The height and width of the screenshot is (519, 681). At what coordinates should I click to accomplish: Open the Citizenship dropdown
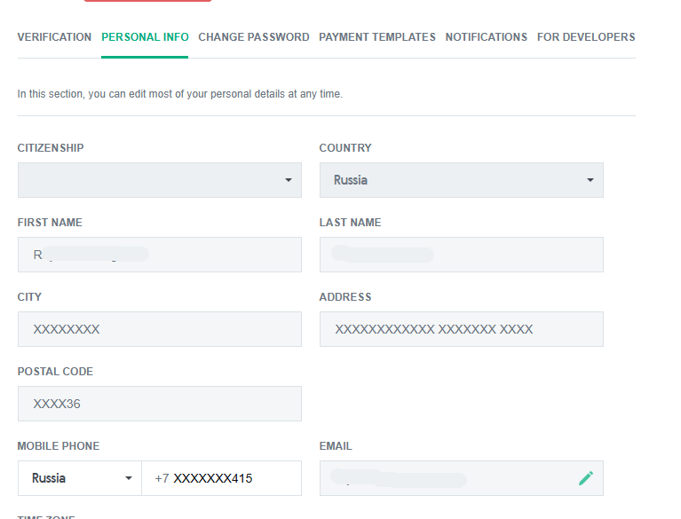(159, 180)
